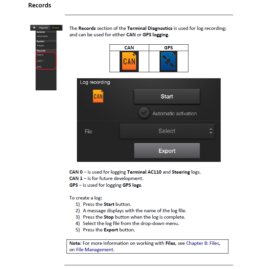Switch to the Diagnostic breadcrumb tab
Screen dimensions: 261x269
pos(44,28)
